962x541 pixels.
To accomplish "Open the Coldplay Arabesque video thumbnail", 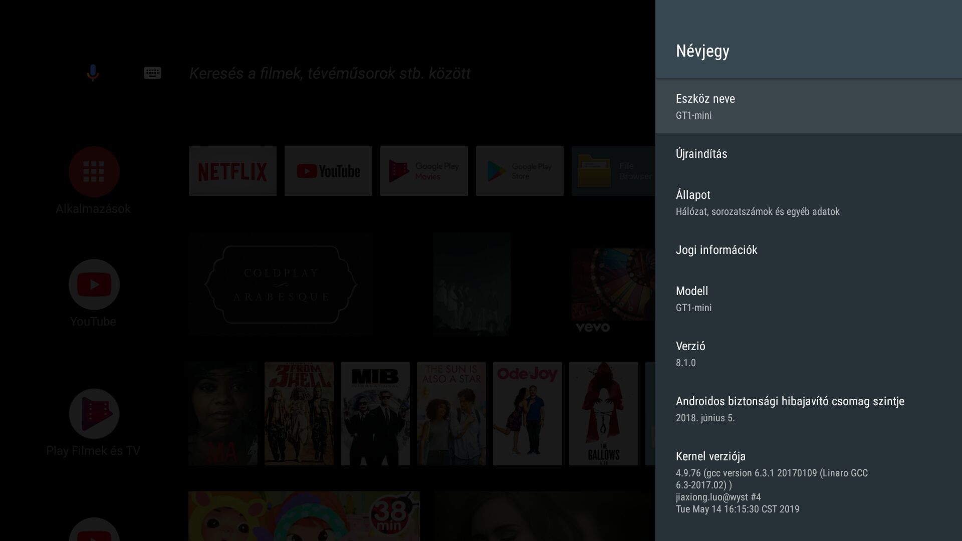I will pos(281,284).
